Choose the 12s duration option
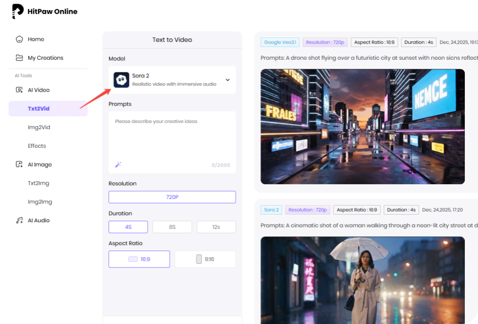 [x=216, y=227]
